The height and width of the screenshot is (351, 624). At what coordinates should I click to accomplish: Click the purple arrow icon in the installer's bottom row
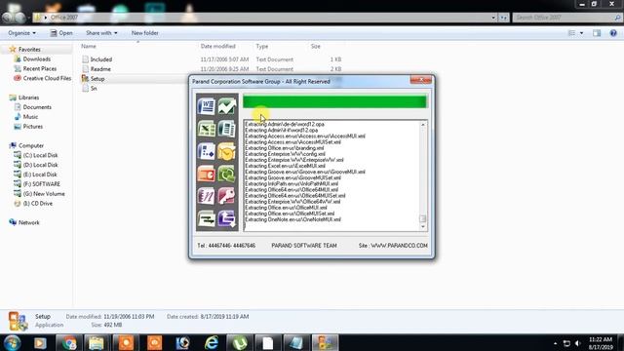227,218
